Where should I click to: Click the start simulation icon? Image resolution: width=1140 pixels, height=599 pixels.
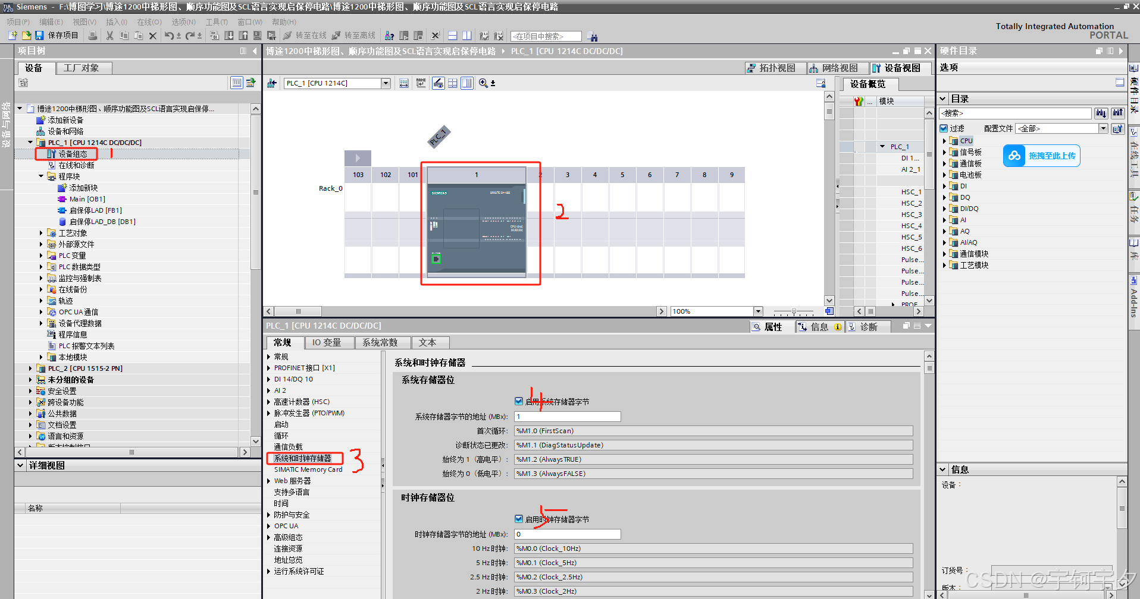click(x=258, y=36)
